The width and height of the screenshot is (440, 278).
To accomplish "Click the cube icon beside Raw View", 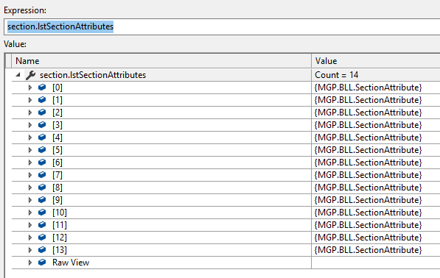I will [x=42, y=263].
